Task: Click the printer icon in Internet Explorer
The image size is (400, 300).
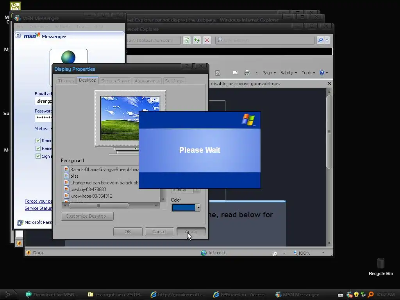Action: click(x=247, y=73)
